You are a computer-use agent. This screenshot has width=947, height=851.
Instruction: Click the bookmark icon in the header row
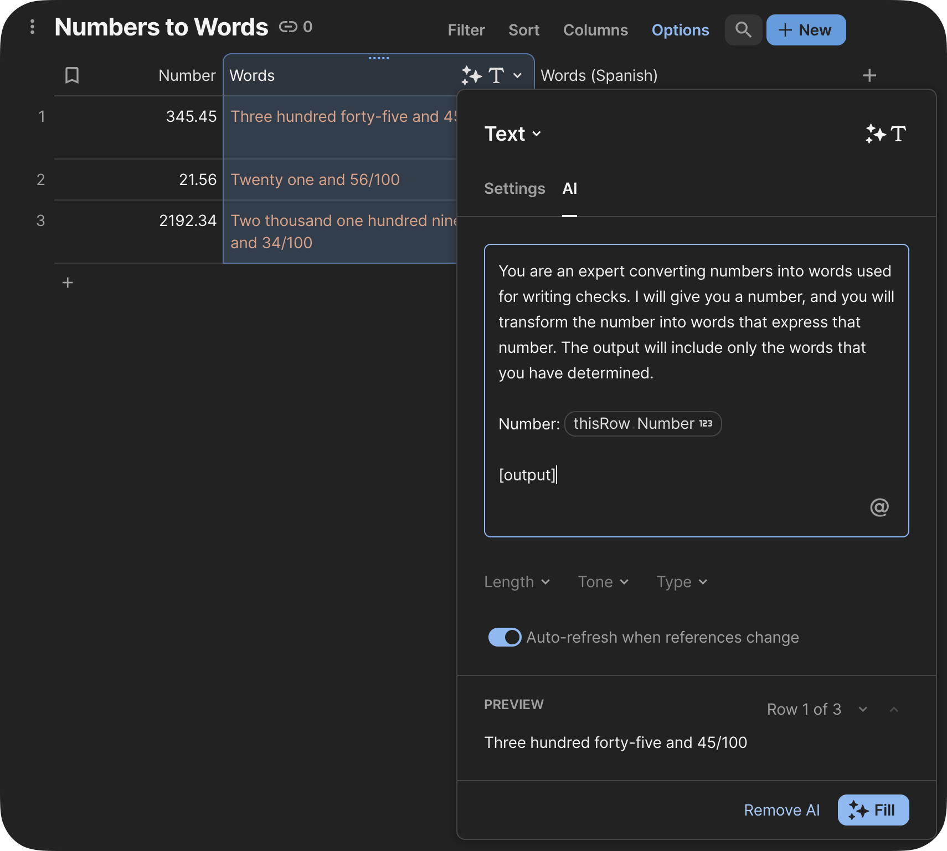pyautogui.click(x=72, y=75)
